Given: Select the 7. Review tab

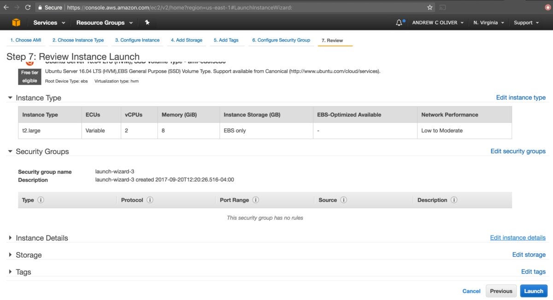Looking at the screenshot, I should (x=332, y=41).
